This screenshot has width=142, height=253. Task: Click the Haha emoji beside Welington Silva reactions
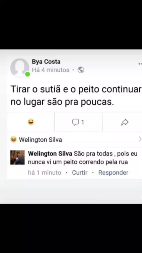point(14,140)
